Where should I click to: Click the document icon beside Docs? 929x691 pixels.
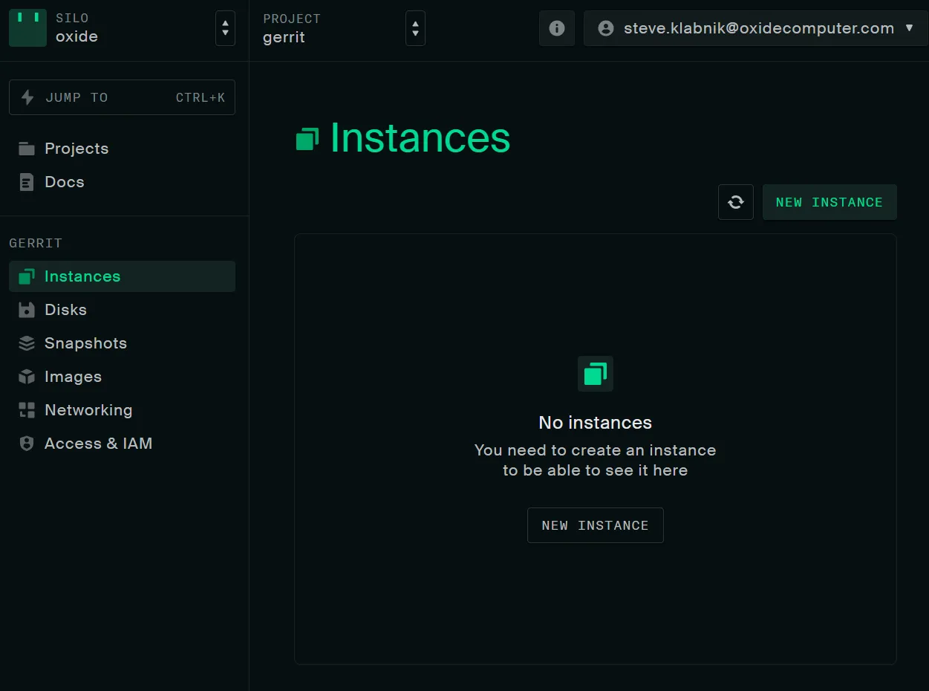pos(27,182)
